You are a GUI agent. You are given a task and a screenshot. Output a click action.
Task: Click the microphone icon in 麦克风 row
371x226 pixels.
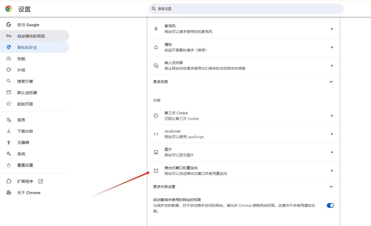(156, 29)
